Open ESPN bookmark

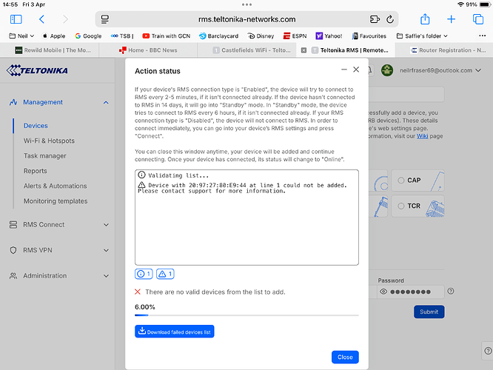(x=295, y=36)
